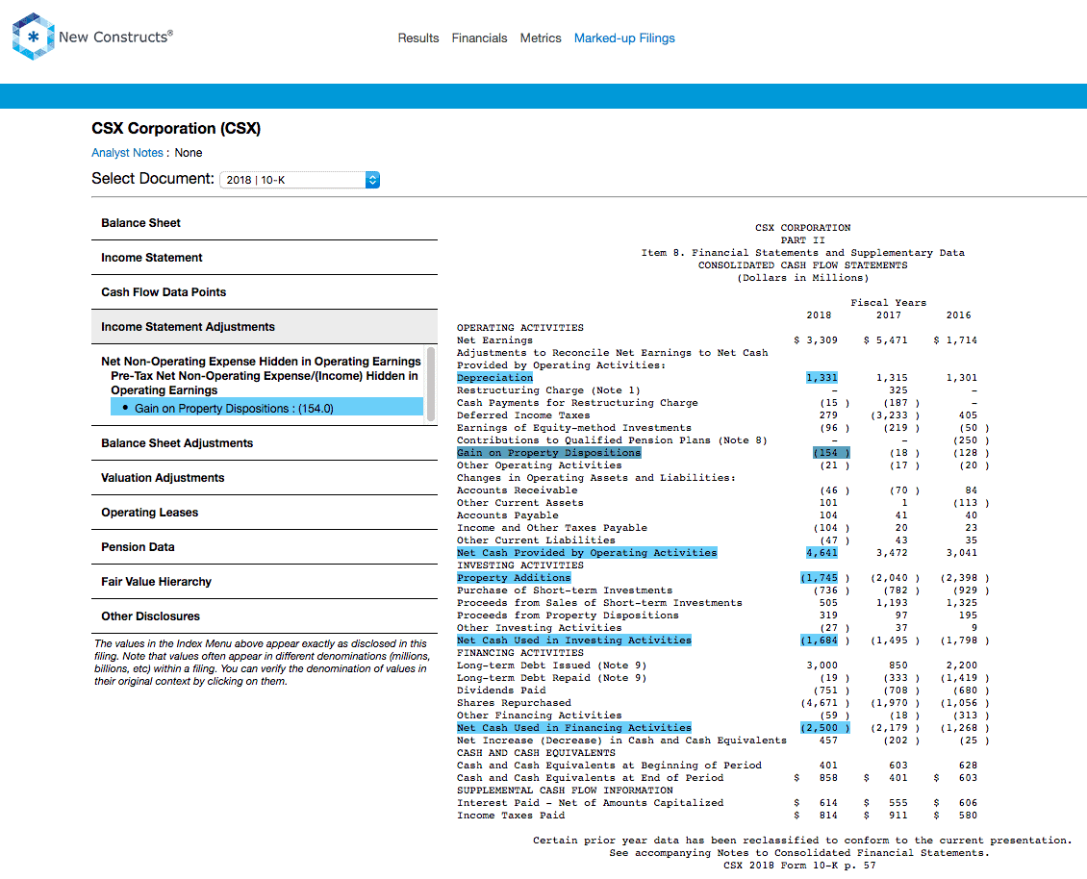Go to the Financials section

pos(479,38)
